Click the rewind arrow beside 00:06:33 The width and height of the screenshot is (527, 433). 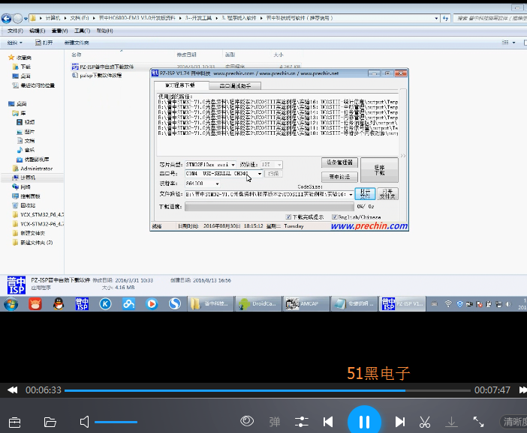(x=13, y=390)
